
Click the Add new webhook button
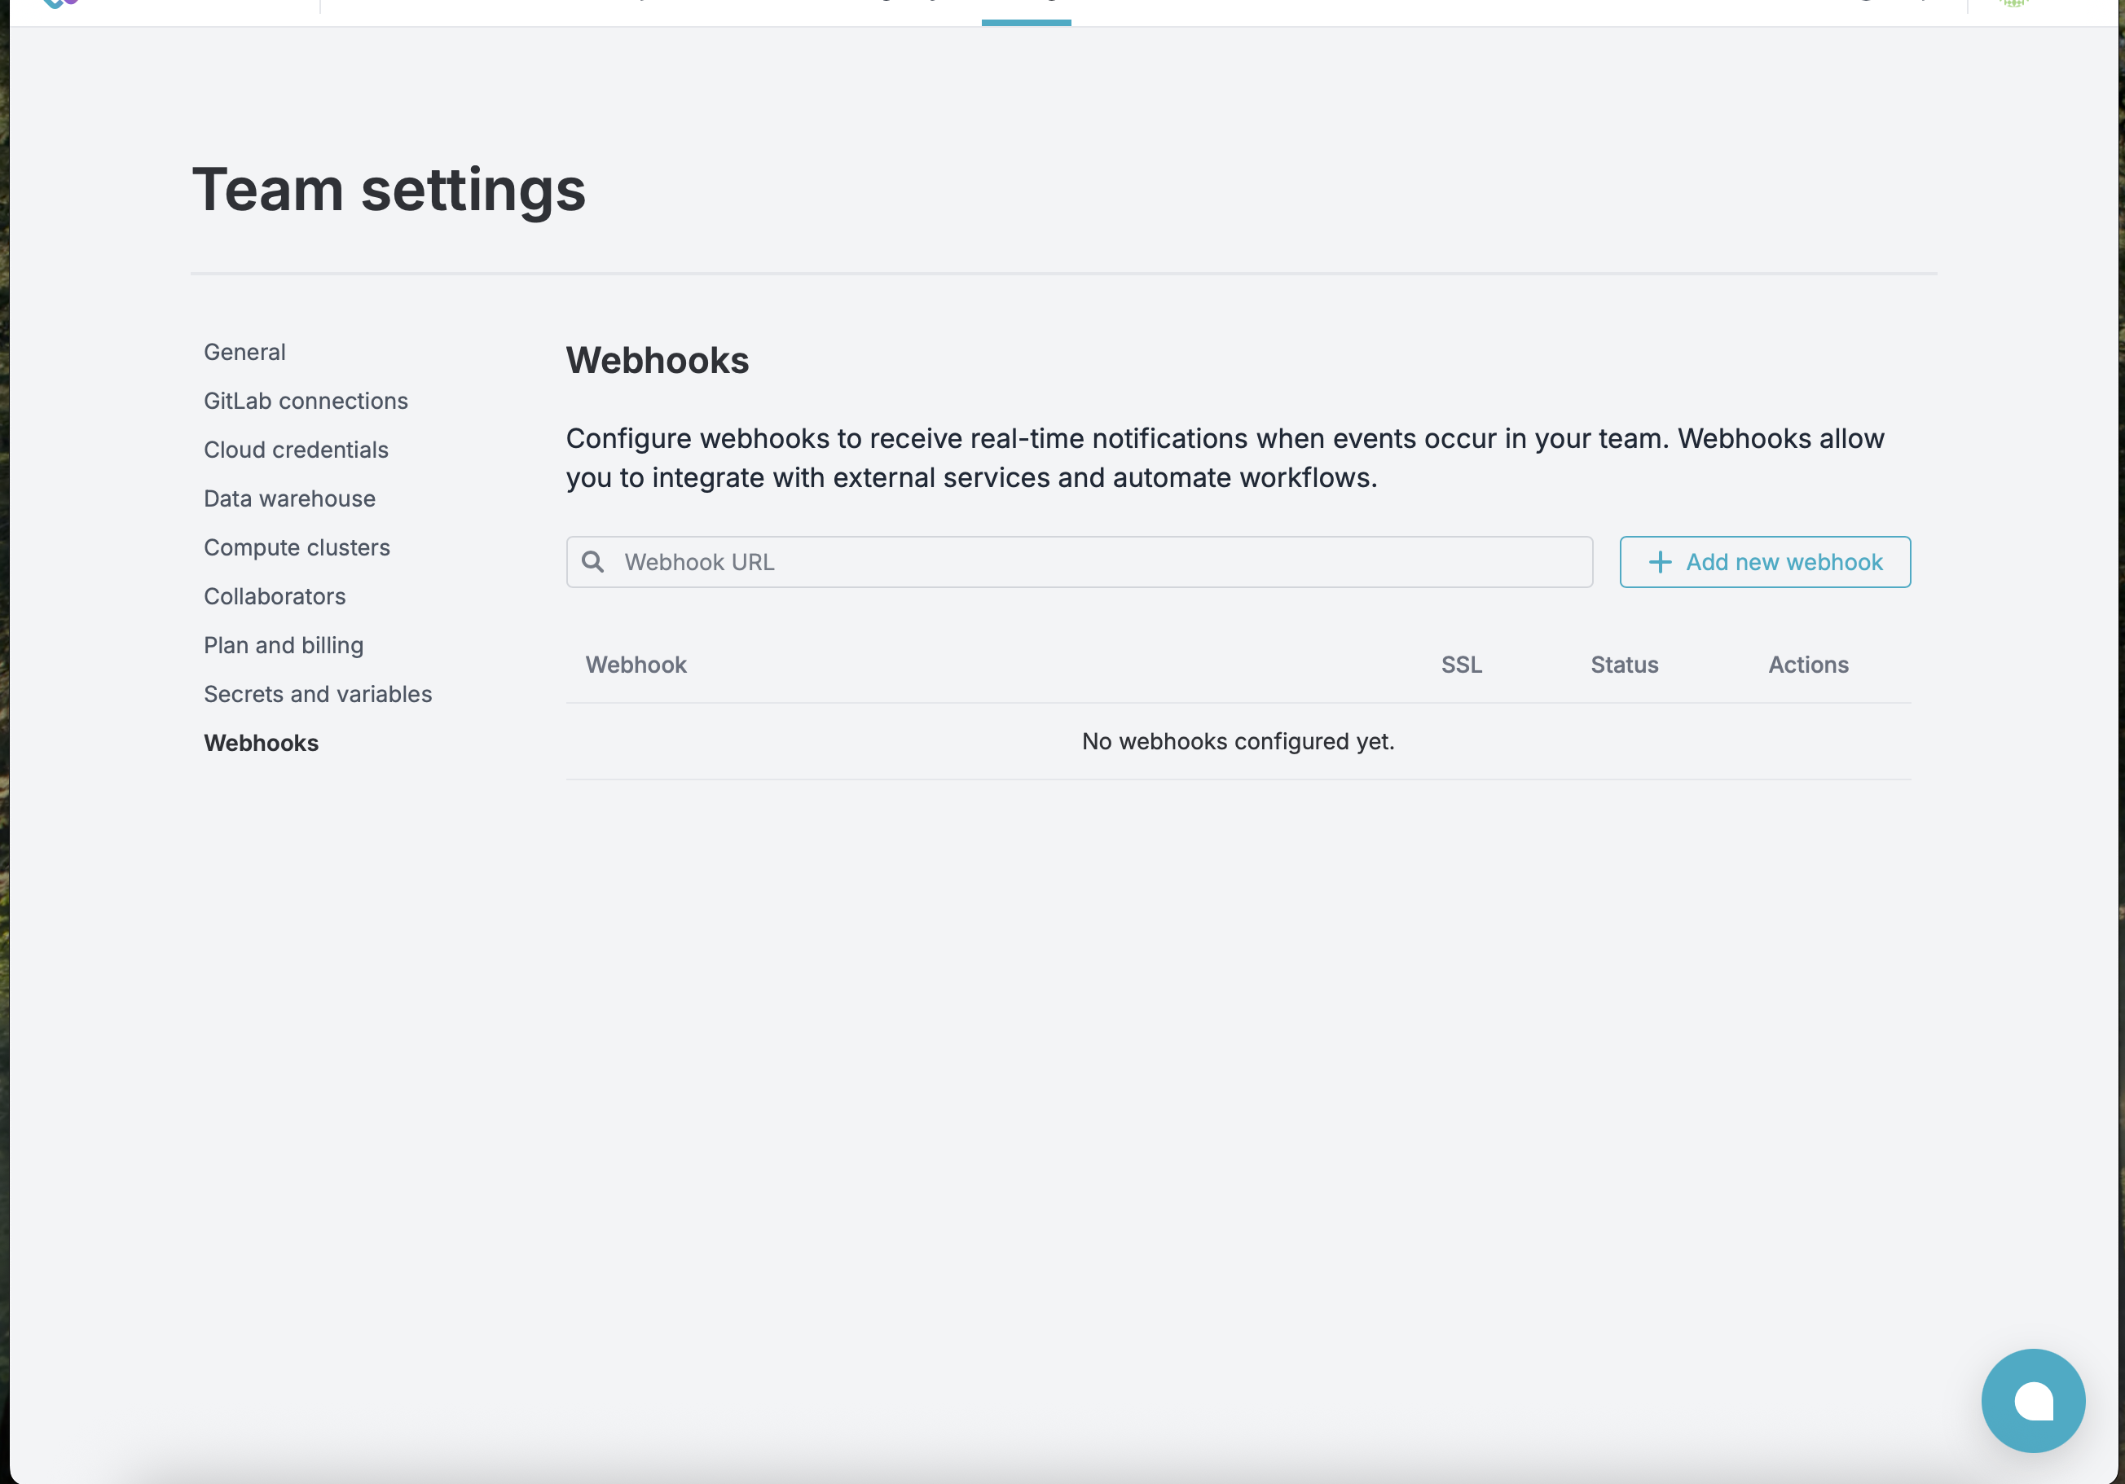pyautogui.click(x=1764, y=561)
